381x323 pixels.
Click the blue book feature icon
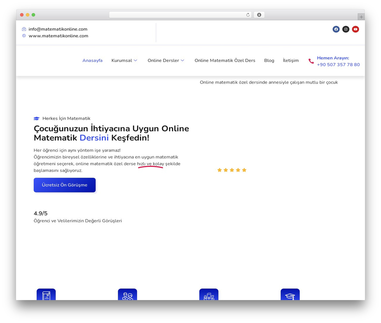pos(46,294)
